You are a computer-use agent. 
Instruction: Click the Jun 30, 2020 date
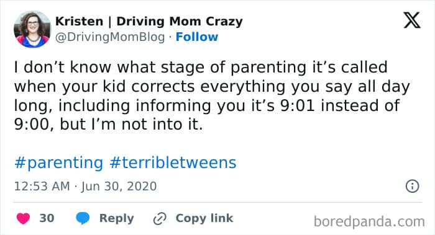click(119, 186)
